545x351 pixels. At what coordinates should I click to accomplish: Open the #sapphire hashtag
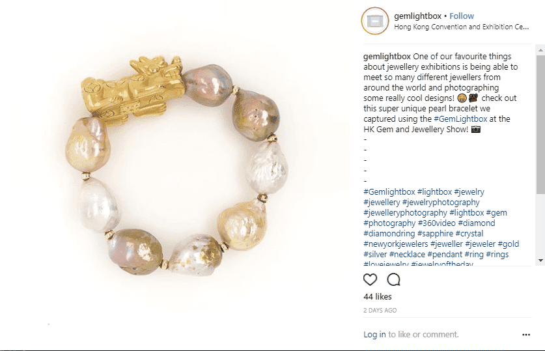435,234
